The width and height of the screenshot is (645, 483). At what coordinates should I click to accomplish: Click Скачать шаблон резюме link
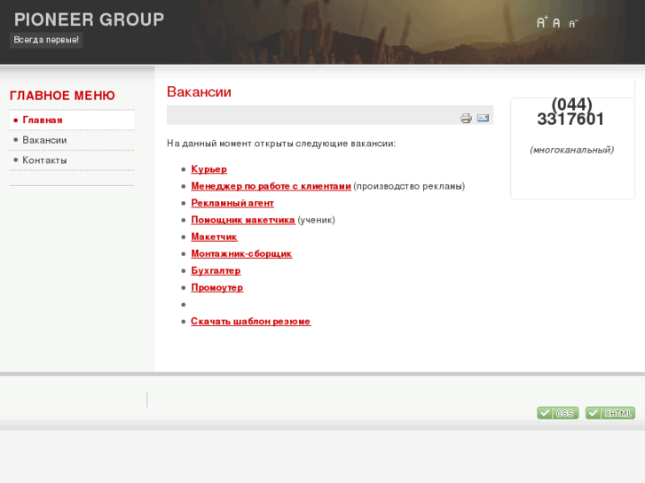[x=251, y=321]
